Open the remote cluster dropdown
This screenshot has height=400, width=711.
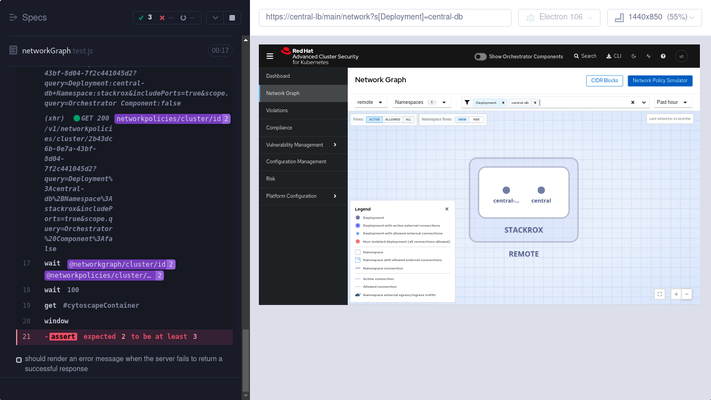(371, 102)
